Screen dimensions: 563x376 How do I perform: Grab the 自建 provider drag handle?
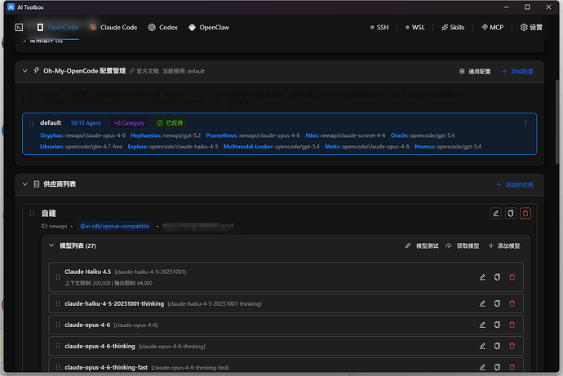pos(32,213)
